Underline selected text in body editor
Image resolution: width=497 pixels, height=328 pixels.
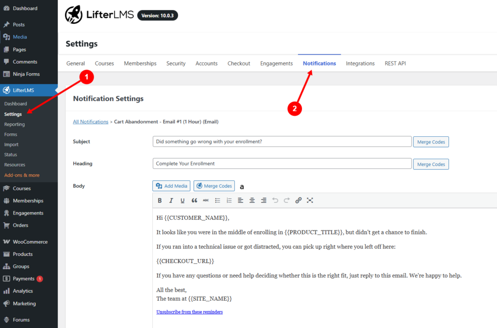(182, 200)
